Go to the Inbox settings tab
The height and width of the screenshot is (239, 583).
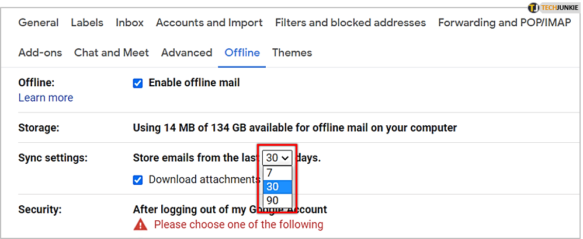coord(130,23)
